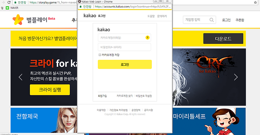Go to previous banner with left arrow
This screenshot has height=135, width=260.
[21, 77]
